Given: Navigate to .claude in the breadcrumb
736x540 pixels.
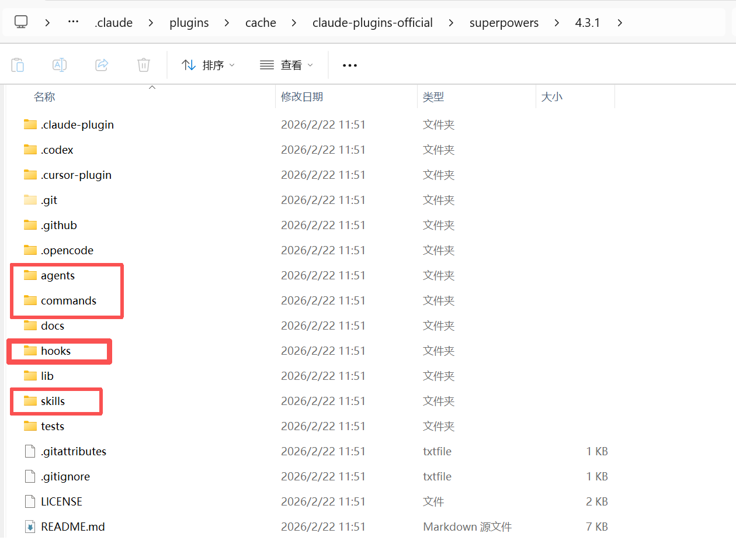Looking at the screenshot, I should [113, 23].
